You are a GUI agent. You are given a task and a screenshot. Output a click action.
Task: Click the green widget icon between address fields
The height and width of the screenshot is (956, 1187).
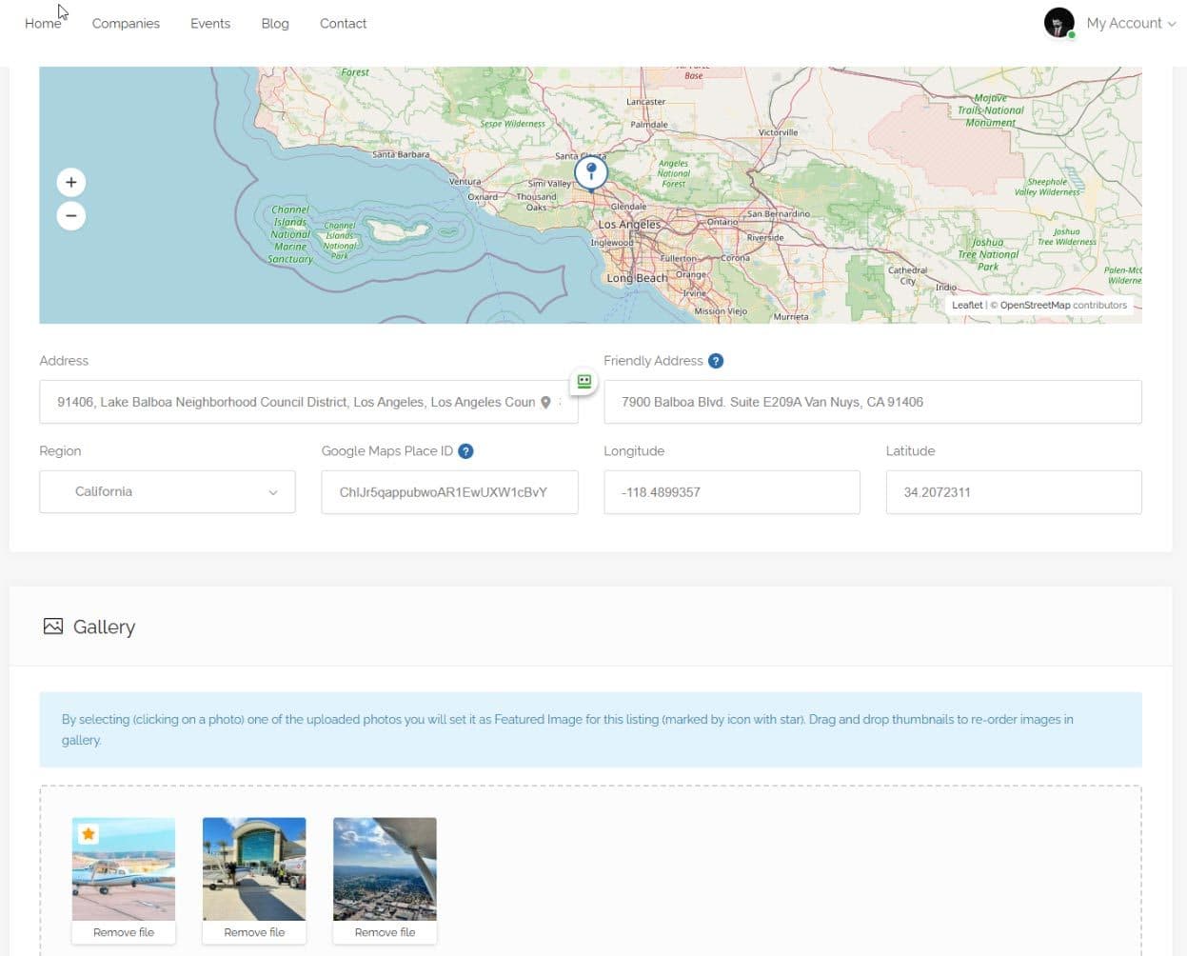(584, 382)
